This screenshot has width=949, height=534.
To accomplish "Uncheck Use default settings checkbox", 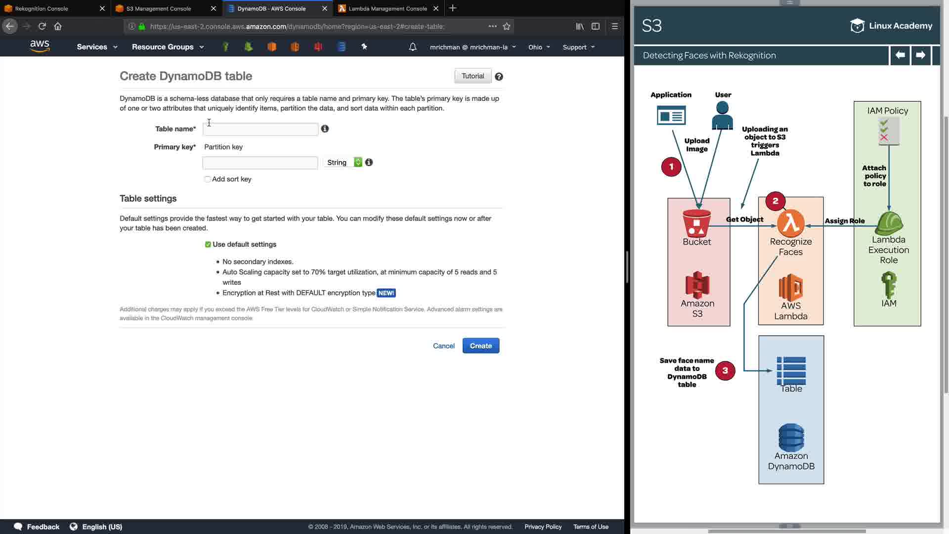I will (208, 244).
